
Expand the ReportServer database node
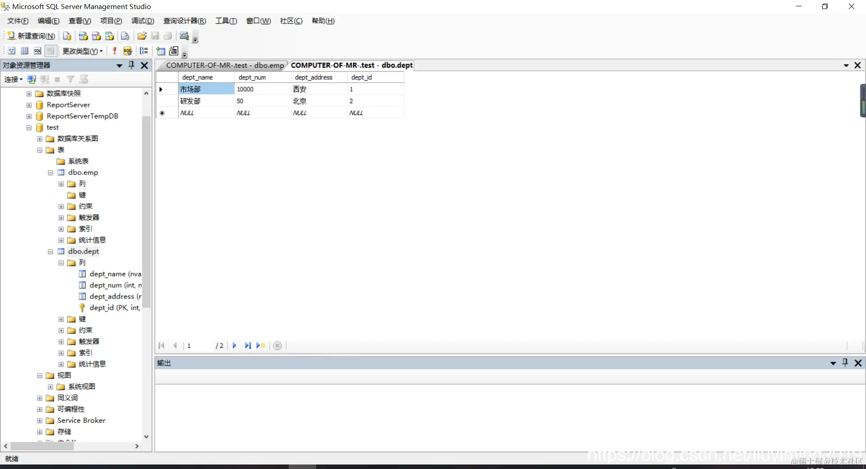coord(29,105)
